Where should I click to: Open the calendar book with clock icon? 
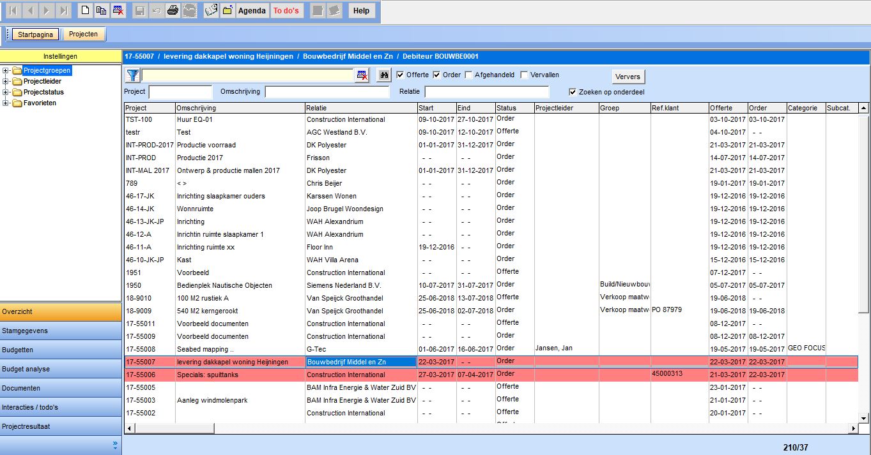click(x=211, y=10)
